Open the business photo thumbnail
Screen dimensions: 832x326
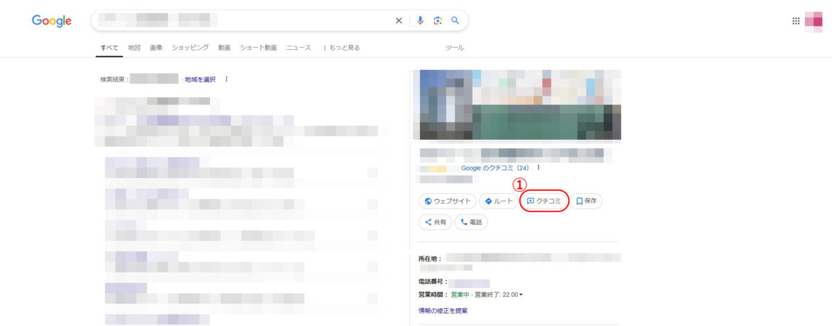pos(517,105)
